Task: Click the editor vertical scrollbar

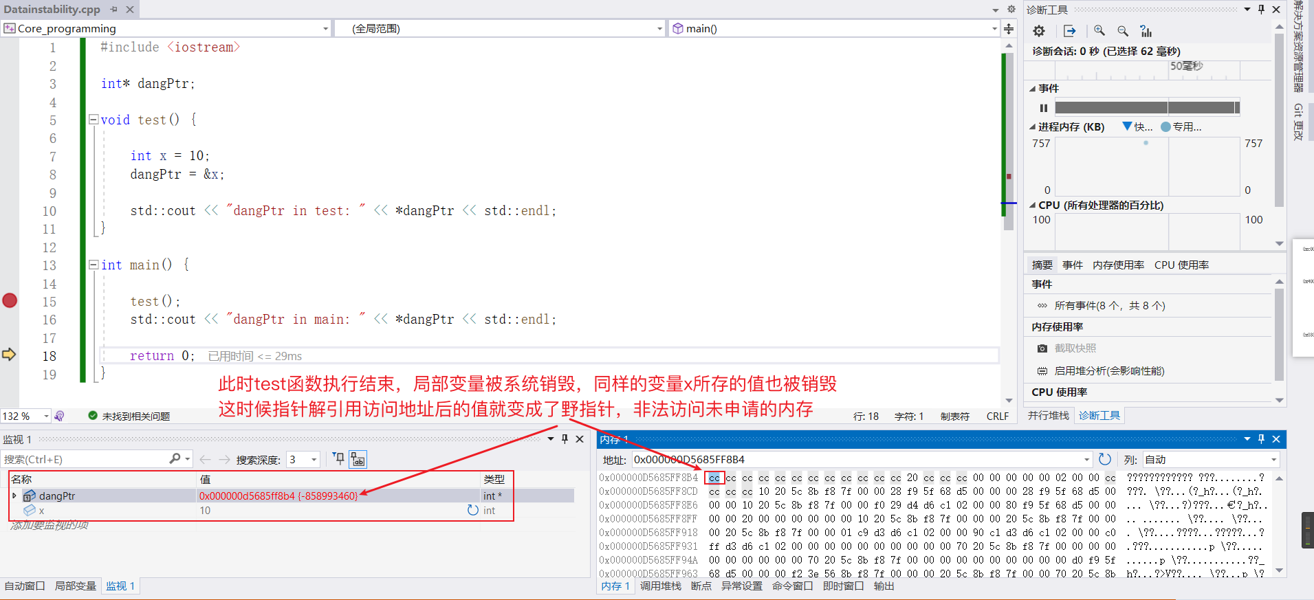Action: [1009, 223]
